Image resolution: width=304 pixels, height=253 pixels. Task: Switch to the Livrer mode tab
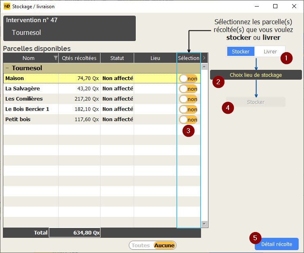[270, 52]
